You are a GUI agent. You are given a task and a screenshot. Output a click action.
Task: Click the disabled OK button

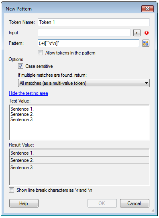point(102,203)
